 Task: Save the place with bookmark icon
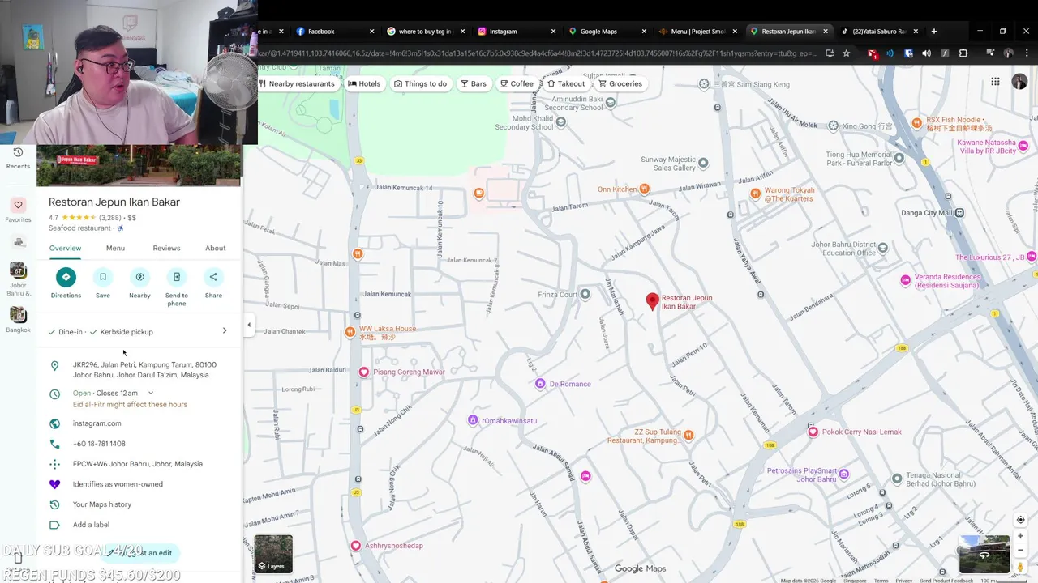[103, 277]
